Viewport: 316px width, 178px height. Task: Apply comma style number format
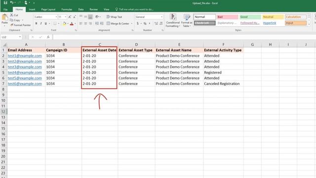coord(150,24)
